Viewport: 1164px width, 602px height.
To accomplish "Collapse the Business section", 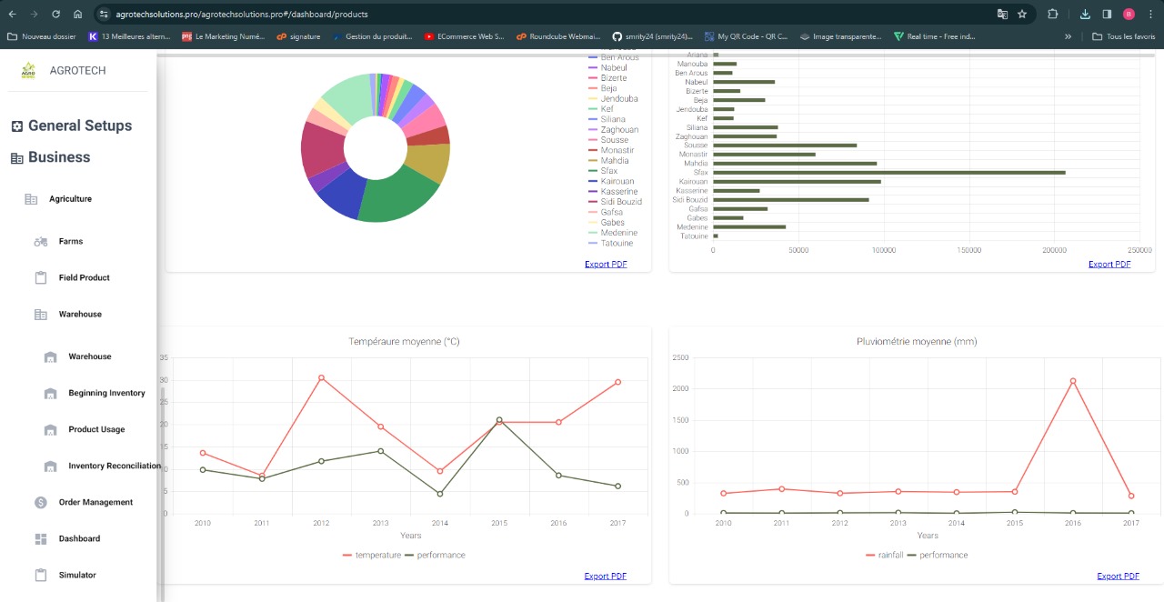I will tap(59, 157).
